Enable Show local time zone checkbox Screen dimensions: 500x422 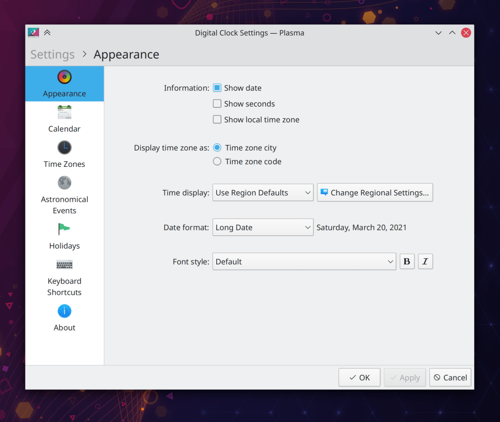[217, 119]
